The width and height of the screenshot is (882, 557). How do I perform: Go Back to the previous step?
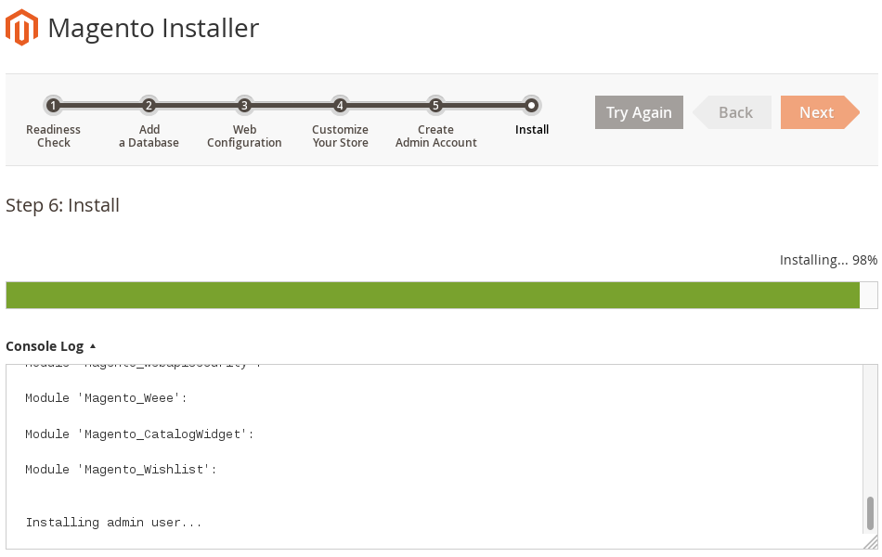click(x=733, y=112)
